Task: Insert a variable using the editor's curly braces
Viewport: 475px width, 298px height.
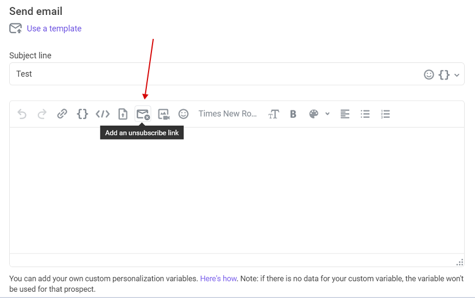Action: [x=83, y=114]
